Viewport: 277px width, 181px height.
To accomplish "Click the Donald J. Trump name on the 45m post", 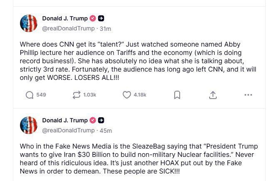I will [65, 120].
